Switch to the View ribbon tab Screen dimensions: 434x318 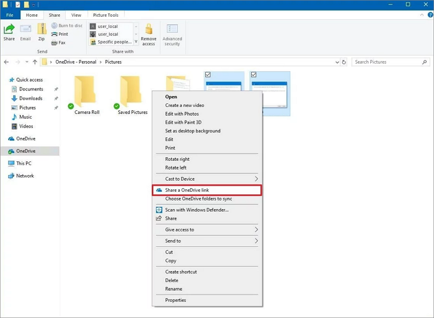(76, 15)
